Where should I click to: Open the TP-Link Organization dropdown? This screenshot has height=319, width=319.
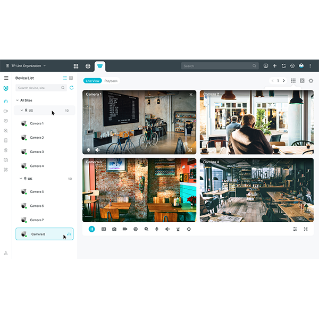27,66
